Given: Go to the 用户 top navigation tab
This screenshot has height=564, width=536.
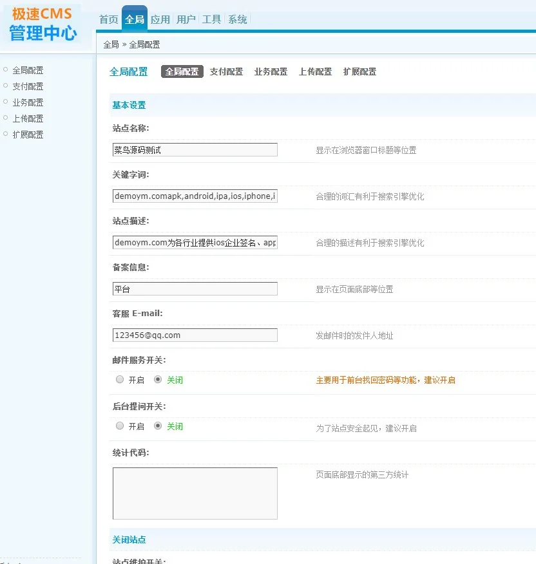Looking at the screenshot, I should 186,19.
